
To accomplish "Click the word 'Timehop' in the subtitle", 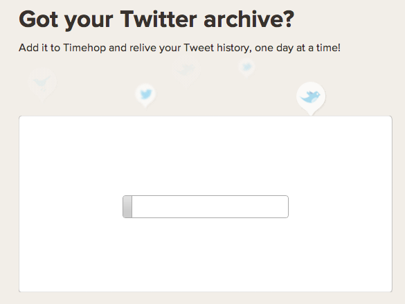I will [x=84, y=48].
